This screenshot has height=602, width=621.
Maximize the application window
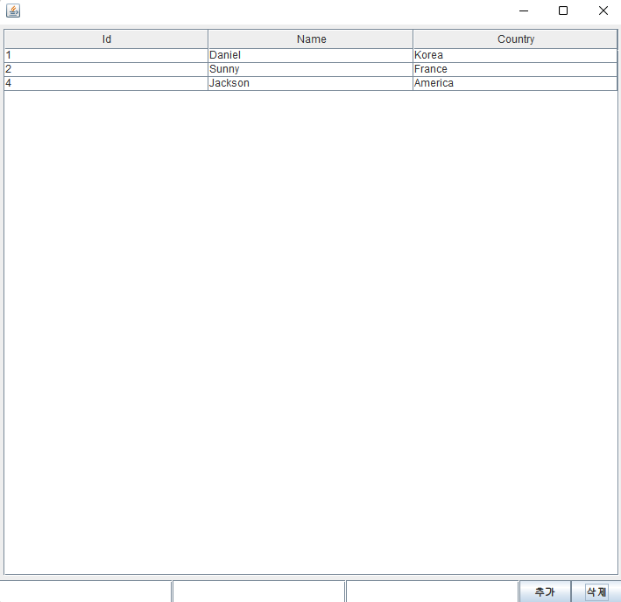click(x=563, y=10)
